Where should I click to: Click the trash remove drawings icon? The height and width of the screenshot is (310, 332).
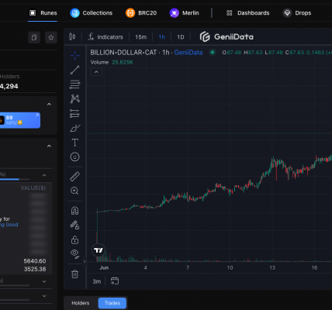click(x=75, y=274)
